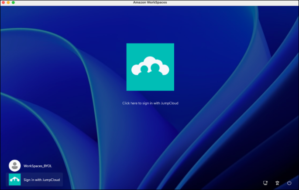The width and height of the screenshot is (299, 190).
Task: Open the power options icon
Action: (x=289, y=183)
